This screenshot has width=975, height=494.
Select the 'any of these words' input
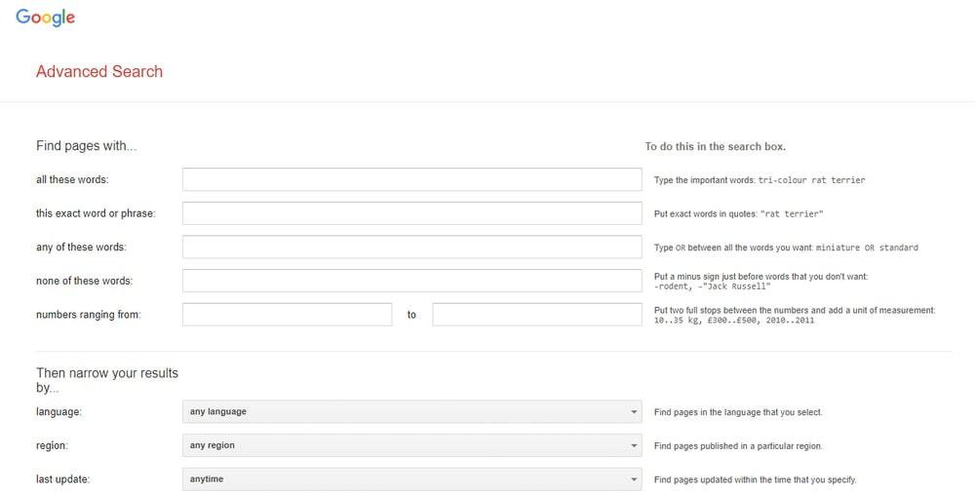411,247
